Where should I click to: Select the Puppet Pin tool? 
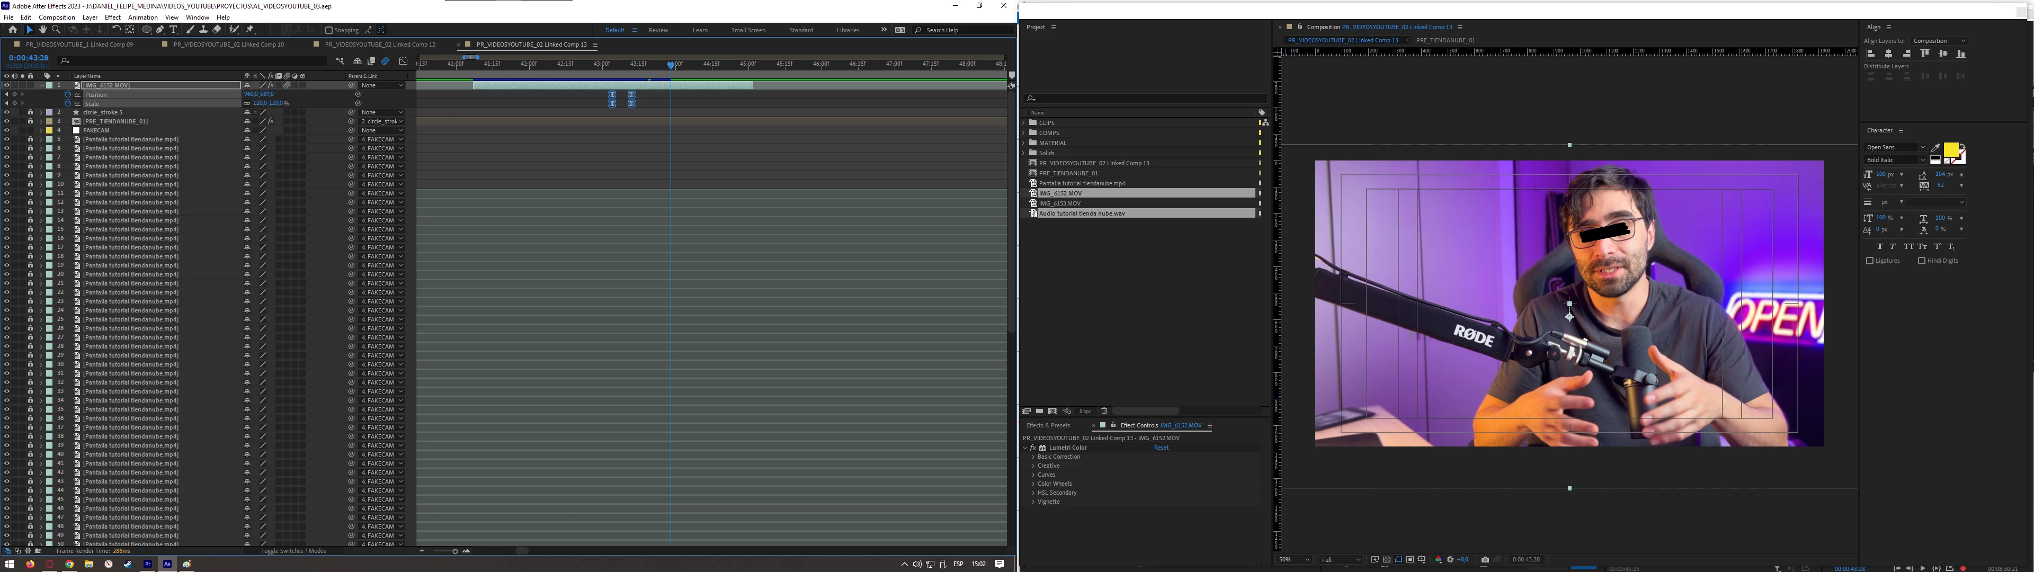tap(251, 30)
